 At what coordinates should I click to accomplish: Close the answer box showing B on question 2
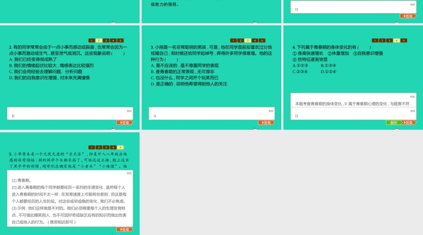click(129, 111)
